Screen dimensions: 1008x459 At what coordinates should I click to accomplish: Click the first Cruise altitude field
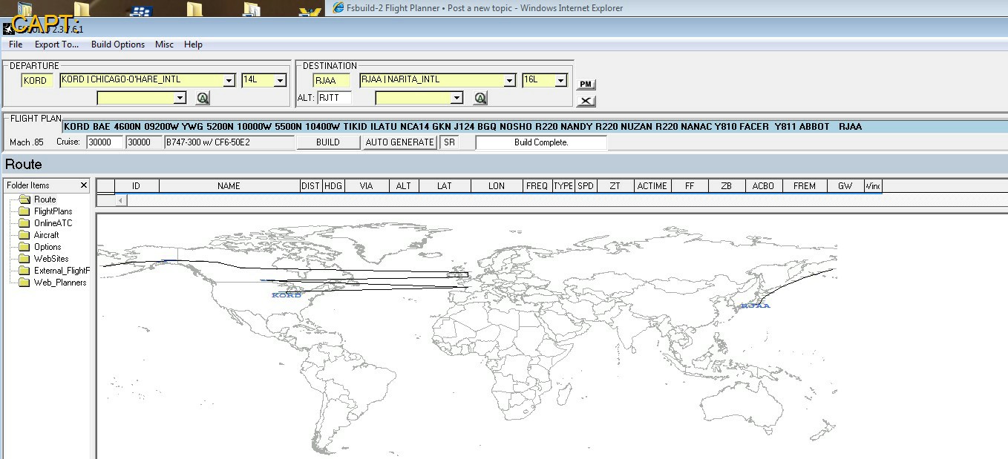105,142
